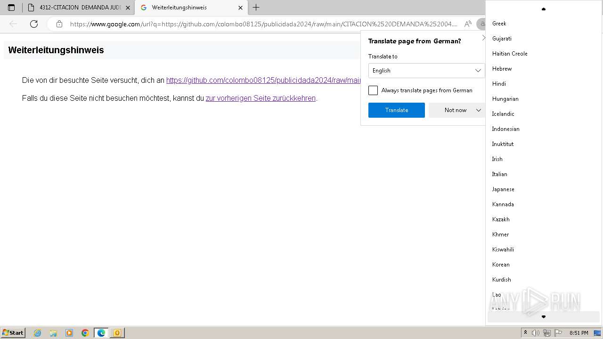The width and height of the screenshot is (603, 339).
Task: Close the 4312-CITACION DEMANDA tab
Action: pyautogui.click(x=128, y=8)
